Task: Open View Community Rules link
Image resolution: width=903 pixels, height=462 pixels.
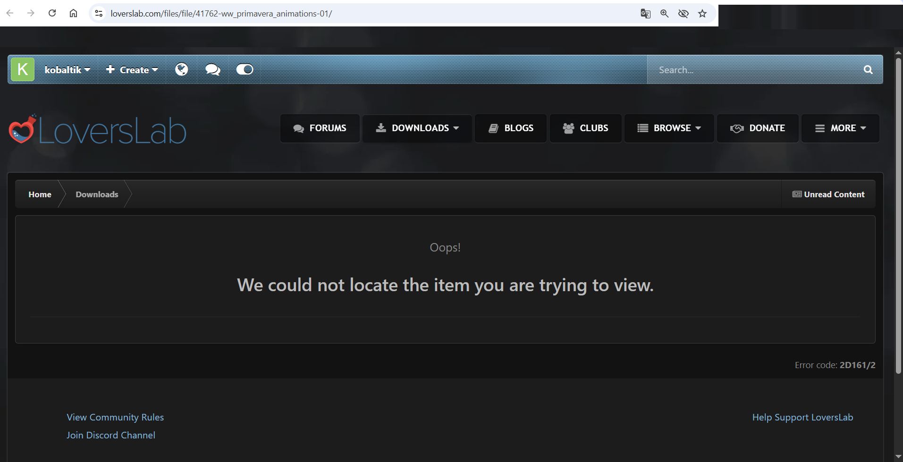Action: 115,417
